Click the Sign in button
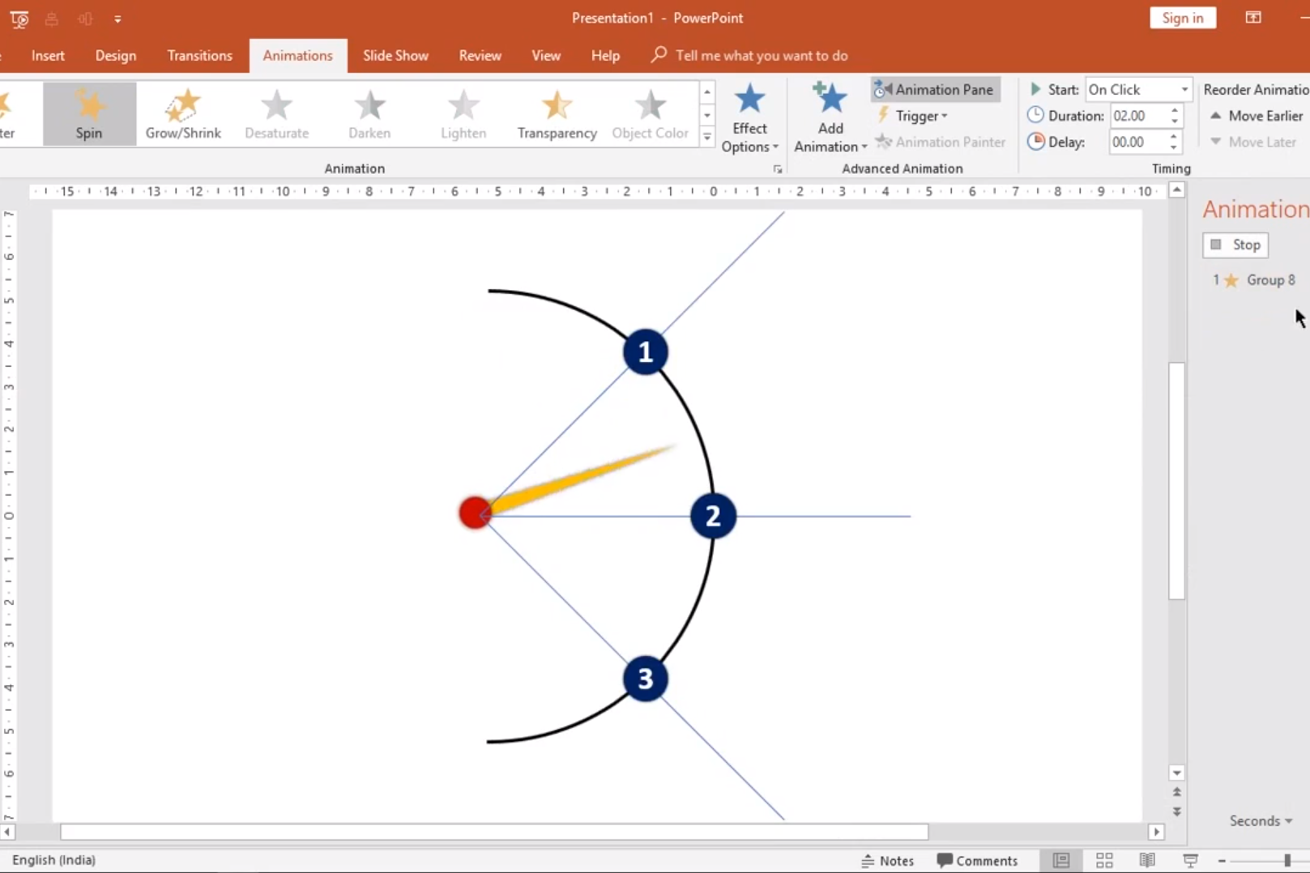 (1182, 18)
